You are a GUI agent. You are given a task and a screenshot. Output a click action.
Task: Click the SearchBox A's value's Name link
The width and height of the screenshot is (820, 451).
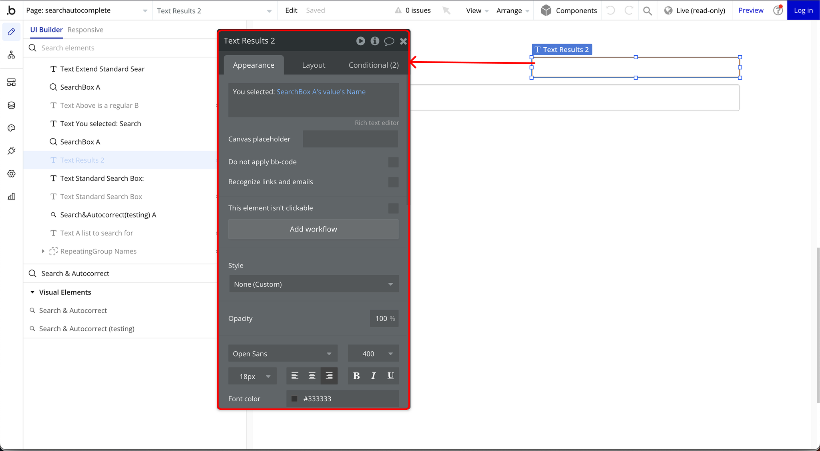[321, 91]
